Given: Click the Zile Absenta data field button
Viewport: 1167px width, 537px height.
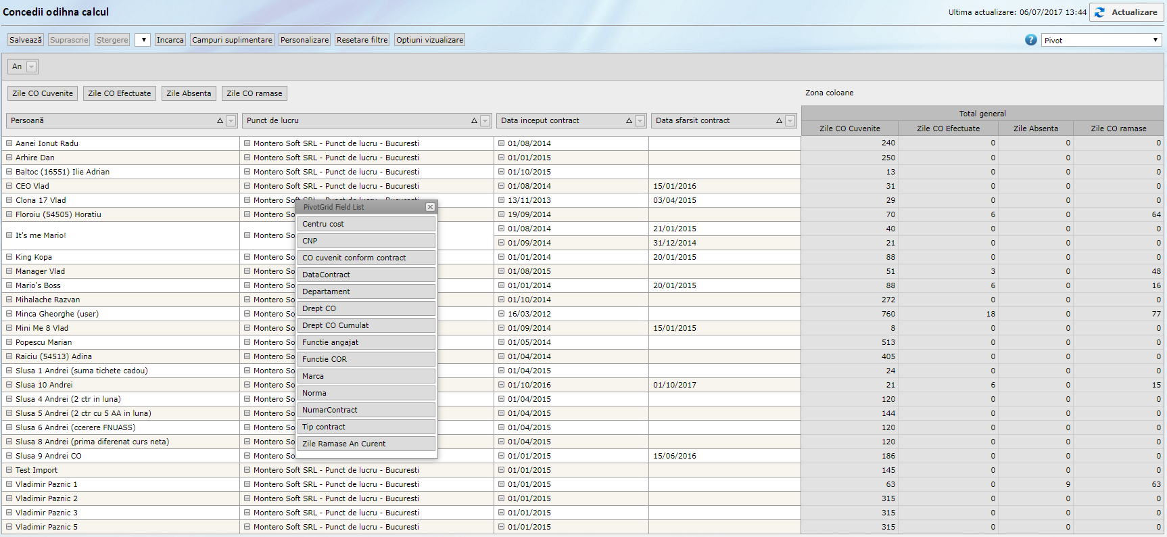Looking at the screenshot, I should coord(189,93).
